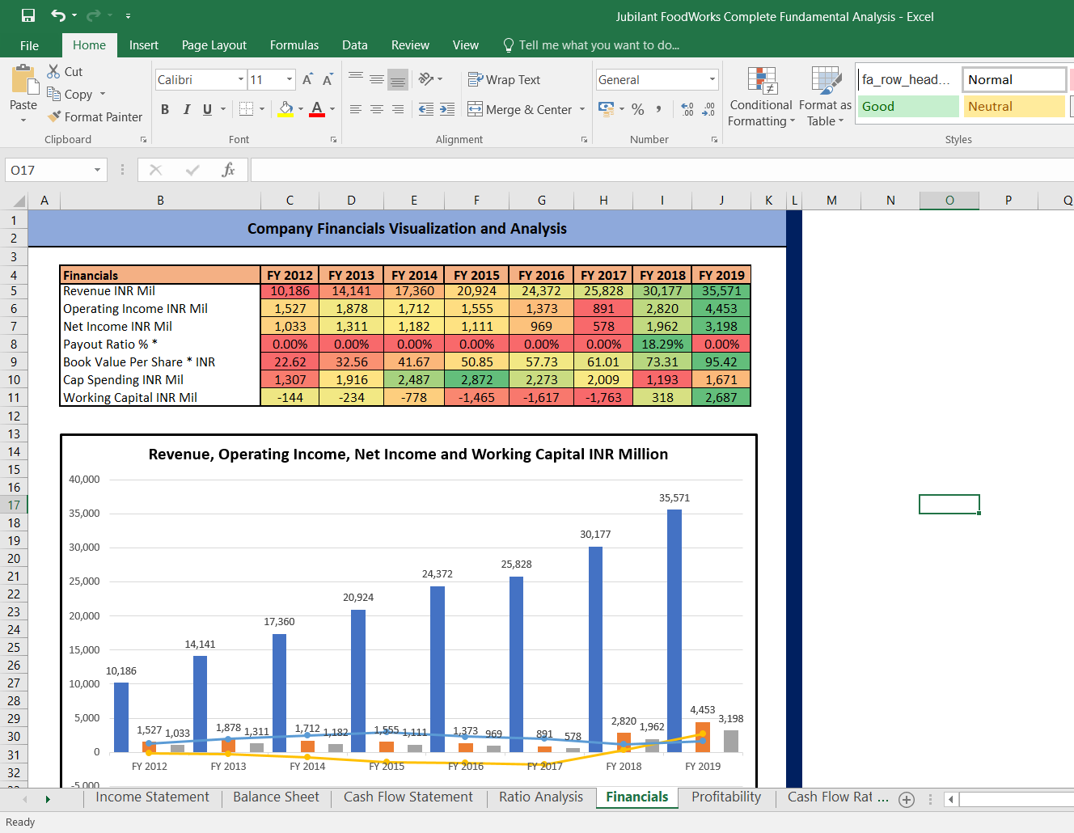Click the Add new sheet plus icon
The image size is (1074, 833).
[907, 800]
